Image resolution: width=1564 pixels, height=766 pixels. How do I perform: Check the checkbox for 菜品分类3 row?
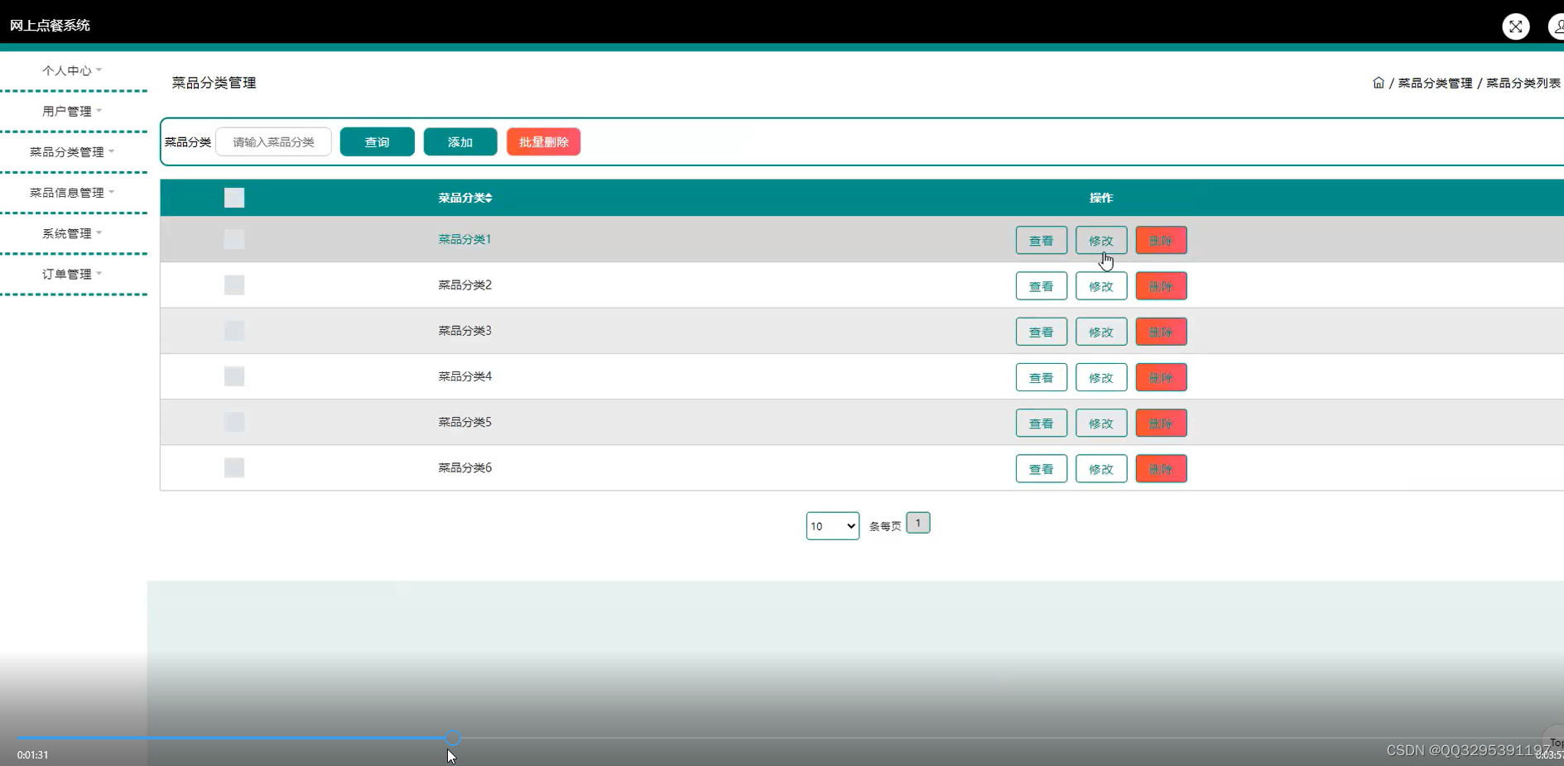[x=234, y=331]
